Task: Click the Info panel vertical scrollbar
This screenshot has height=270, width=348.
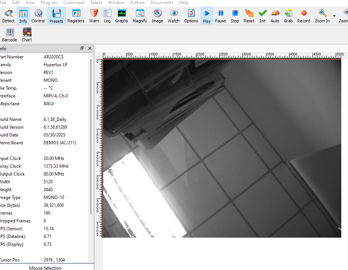Action: click(91, 136)
